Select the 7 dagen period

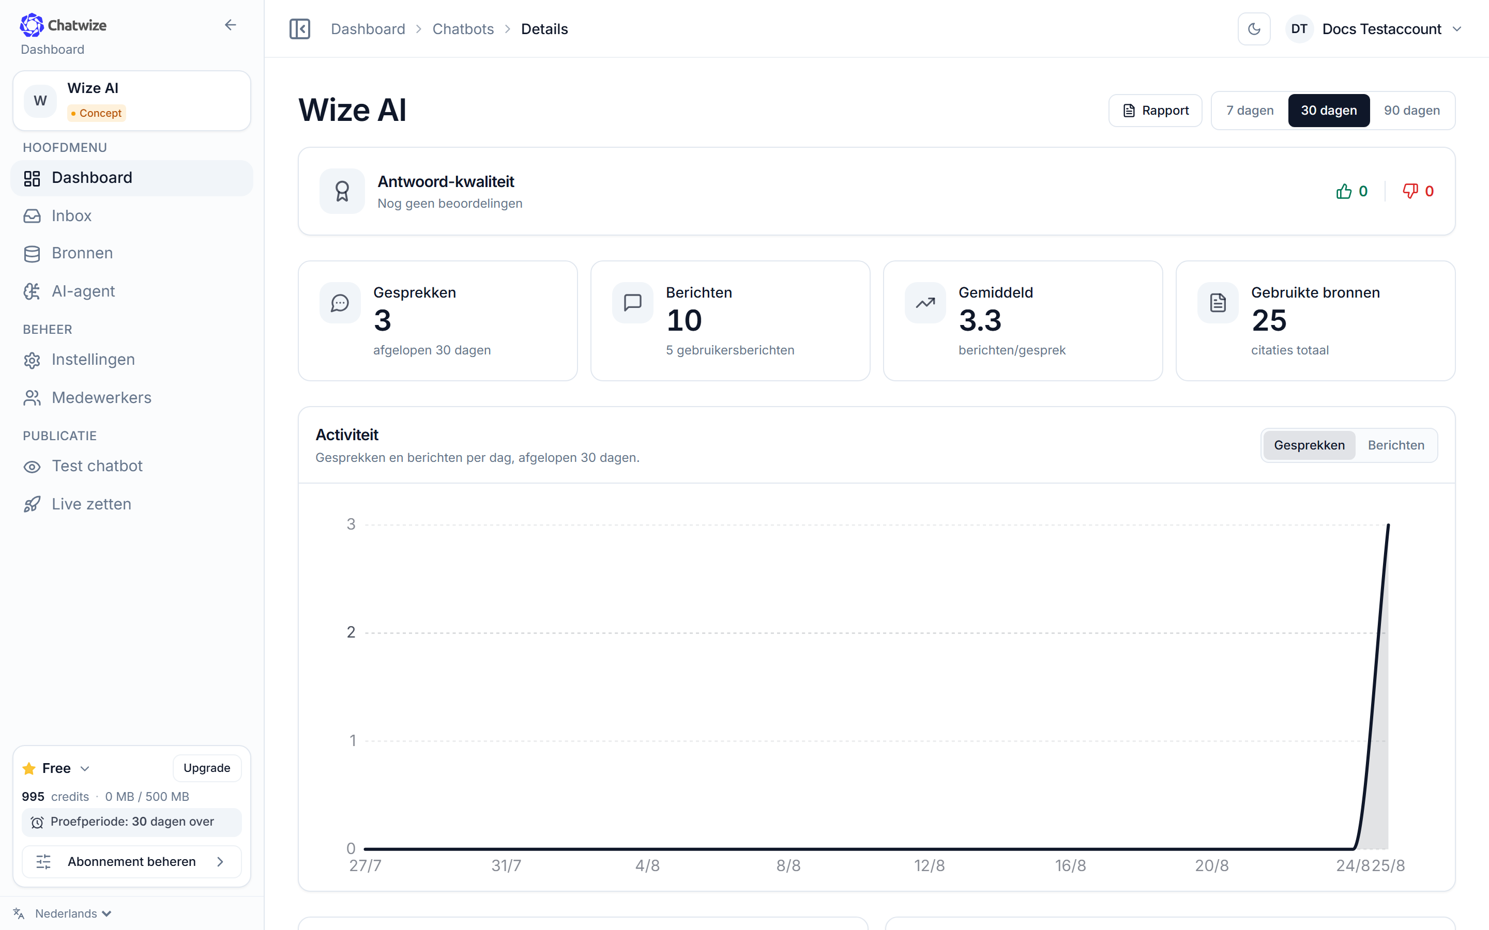point(1250,111)
